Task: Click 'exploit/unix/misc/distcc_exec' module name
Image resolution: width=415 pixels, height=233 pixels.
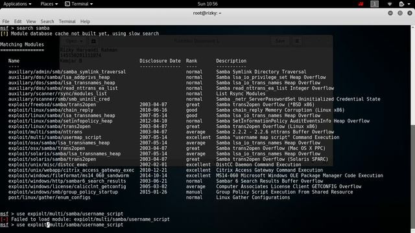Action: pyautogui.click(x=48, y=164)
